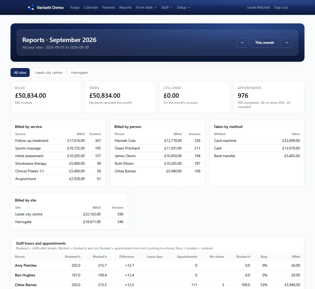
Task: Click the Booked h column header
Action: click(243, 257)
